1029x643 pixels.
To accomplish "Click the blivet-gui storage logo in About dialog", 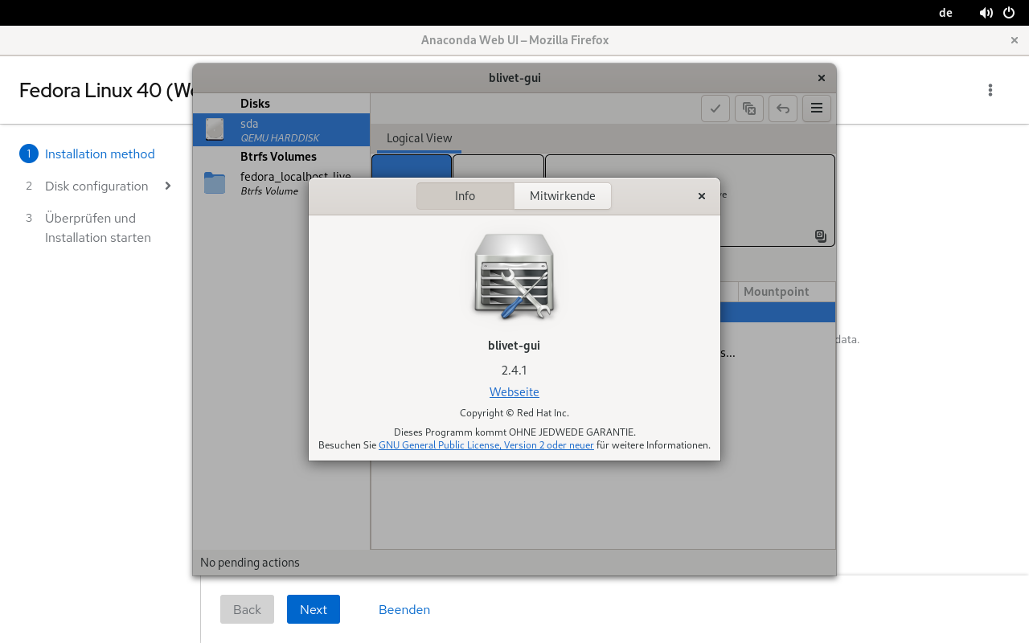I will (x=514, y=276).
